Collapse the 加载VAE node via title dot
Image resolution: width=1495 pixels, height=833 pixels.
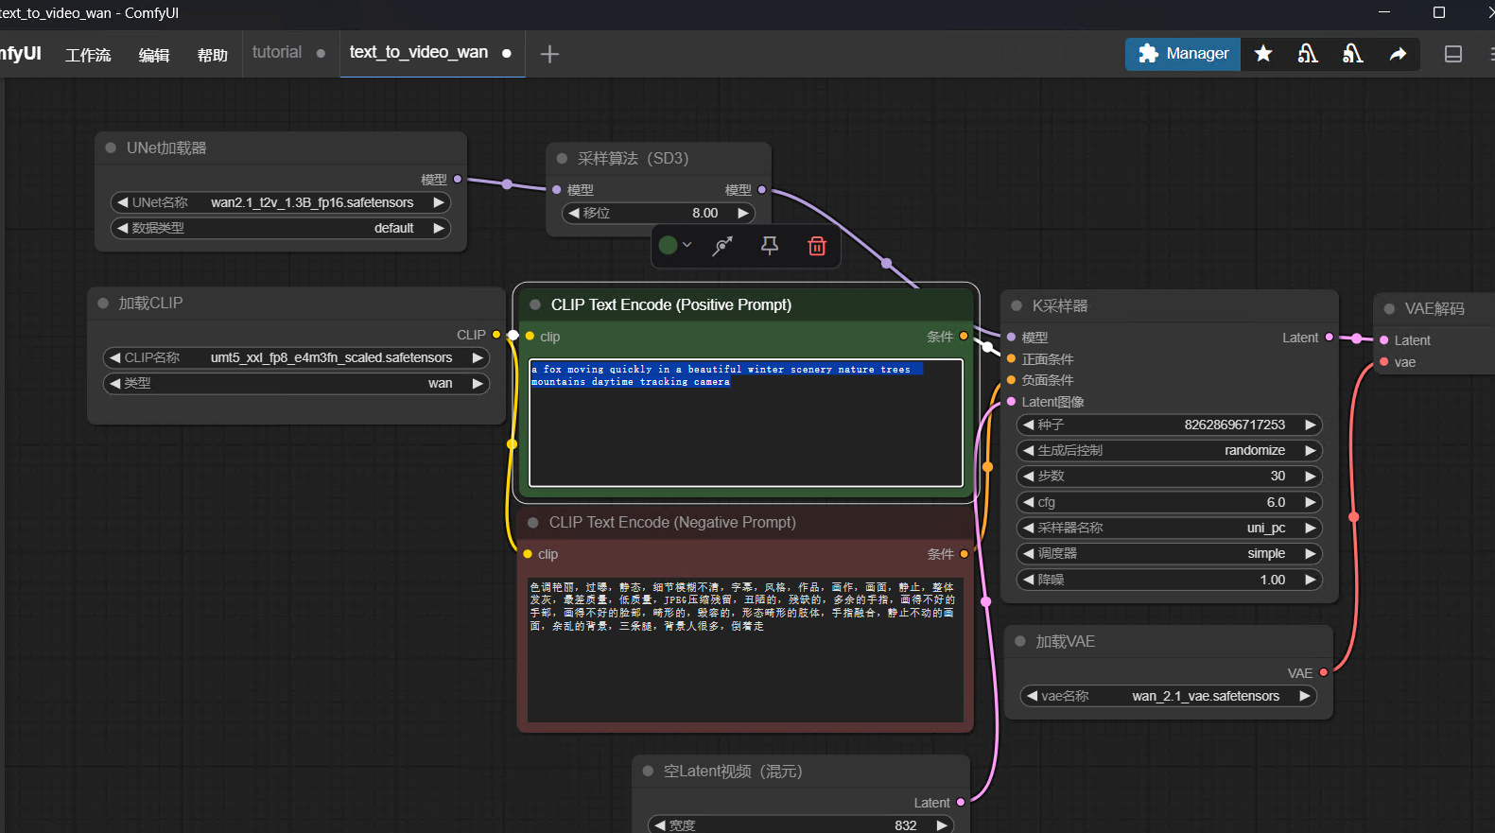(1020, 641)
